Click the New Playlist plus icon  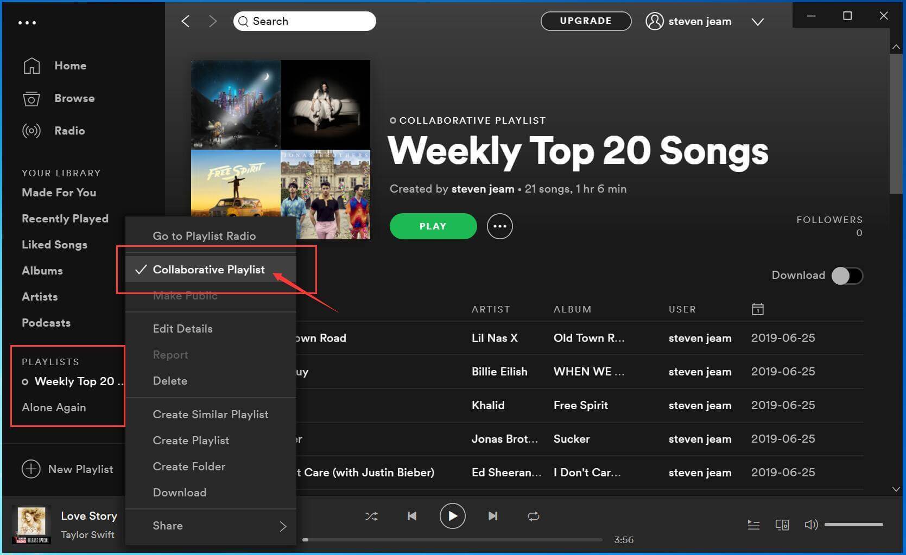click(x=31, y=469)
